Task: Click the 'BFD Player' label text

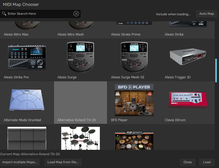Action: coord(119,120)
